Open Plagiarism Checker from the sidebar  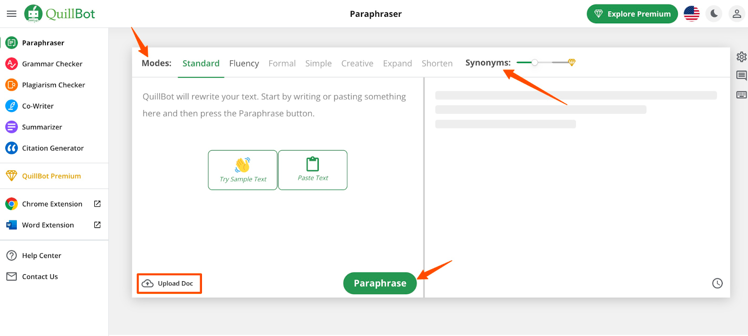coord(53,85)
